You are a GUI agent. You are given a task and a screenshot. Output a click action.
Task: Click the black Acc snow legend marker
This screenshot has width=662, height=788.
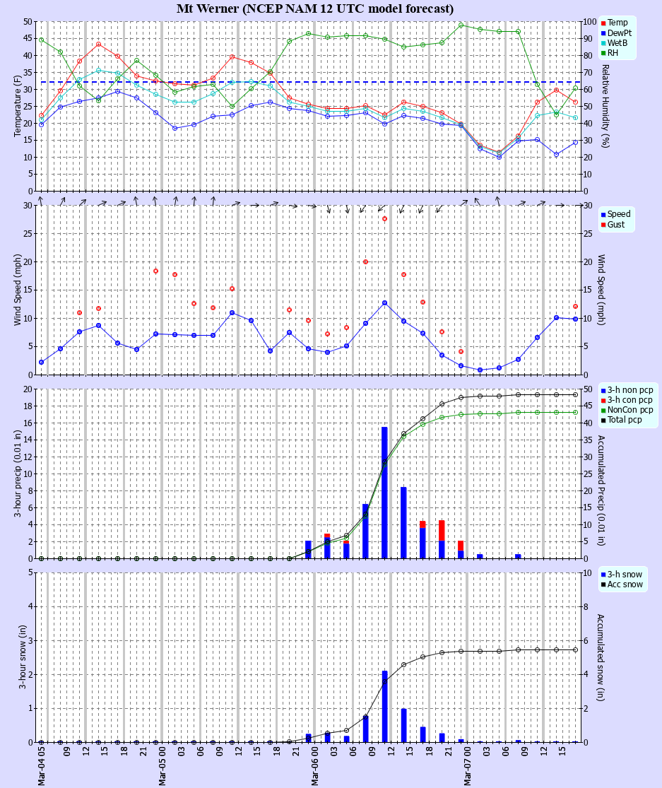point(602,584)
